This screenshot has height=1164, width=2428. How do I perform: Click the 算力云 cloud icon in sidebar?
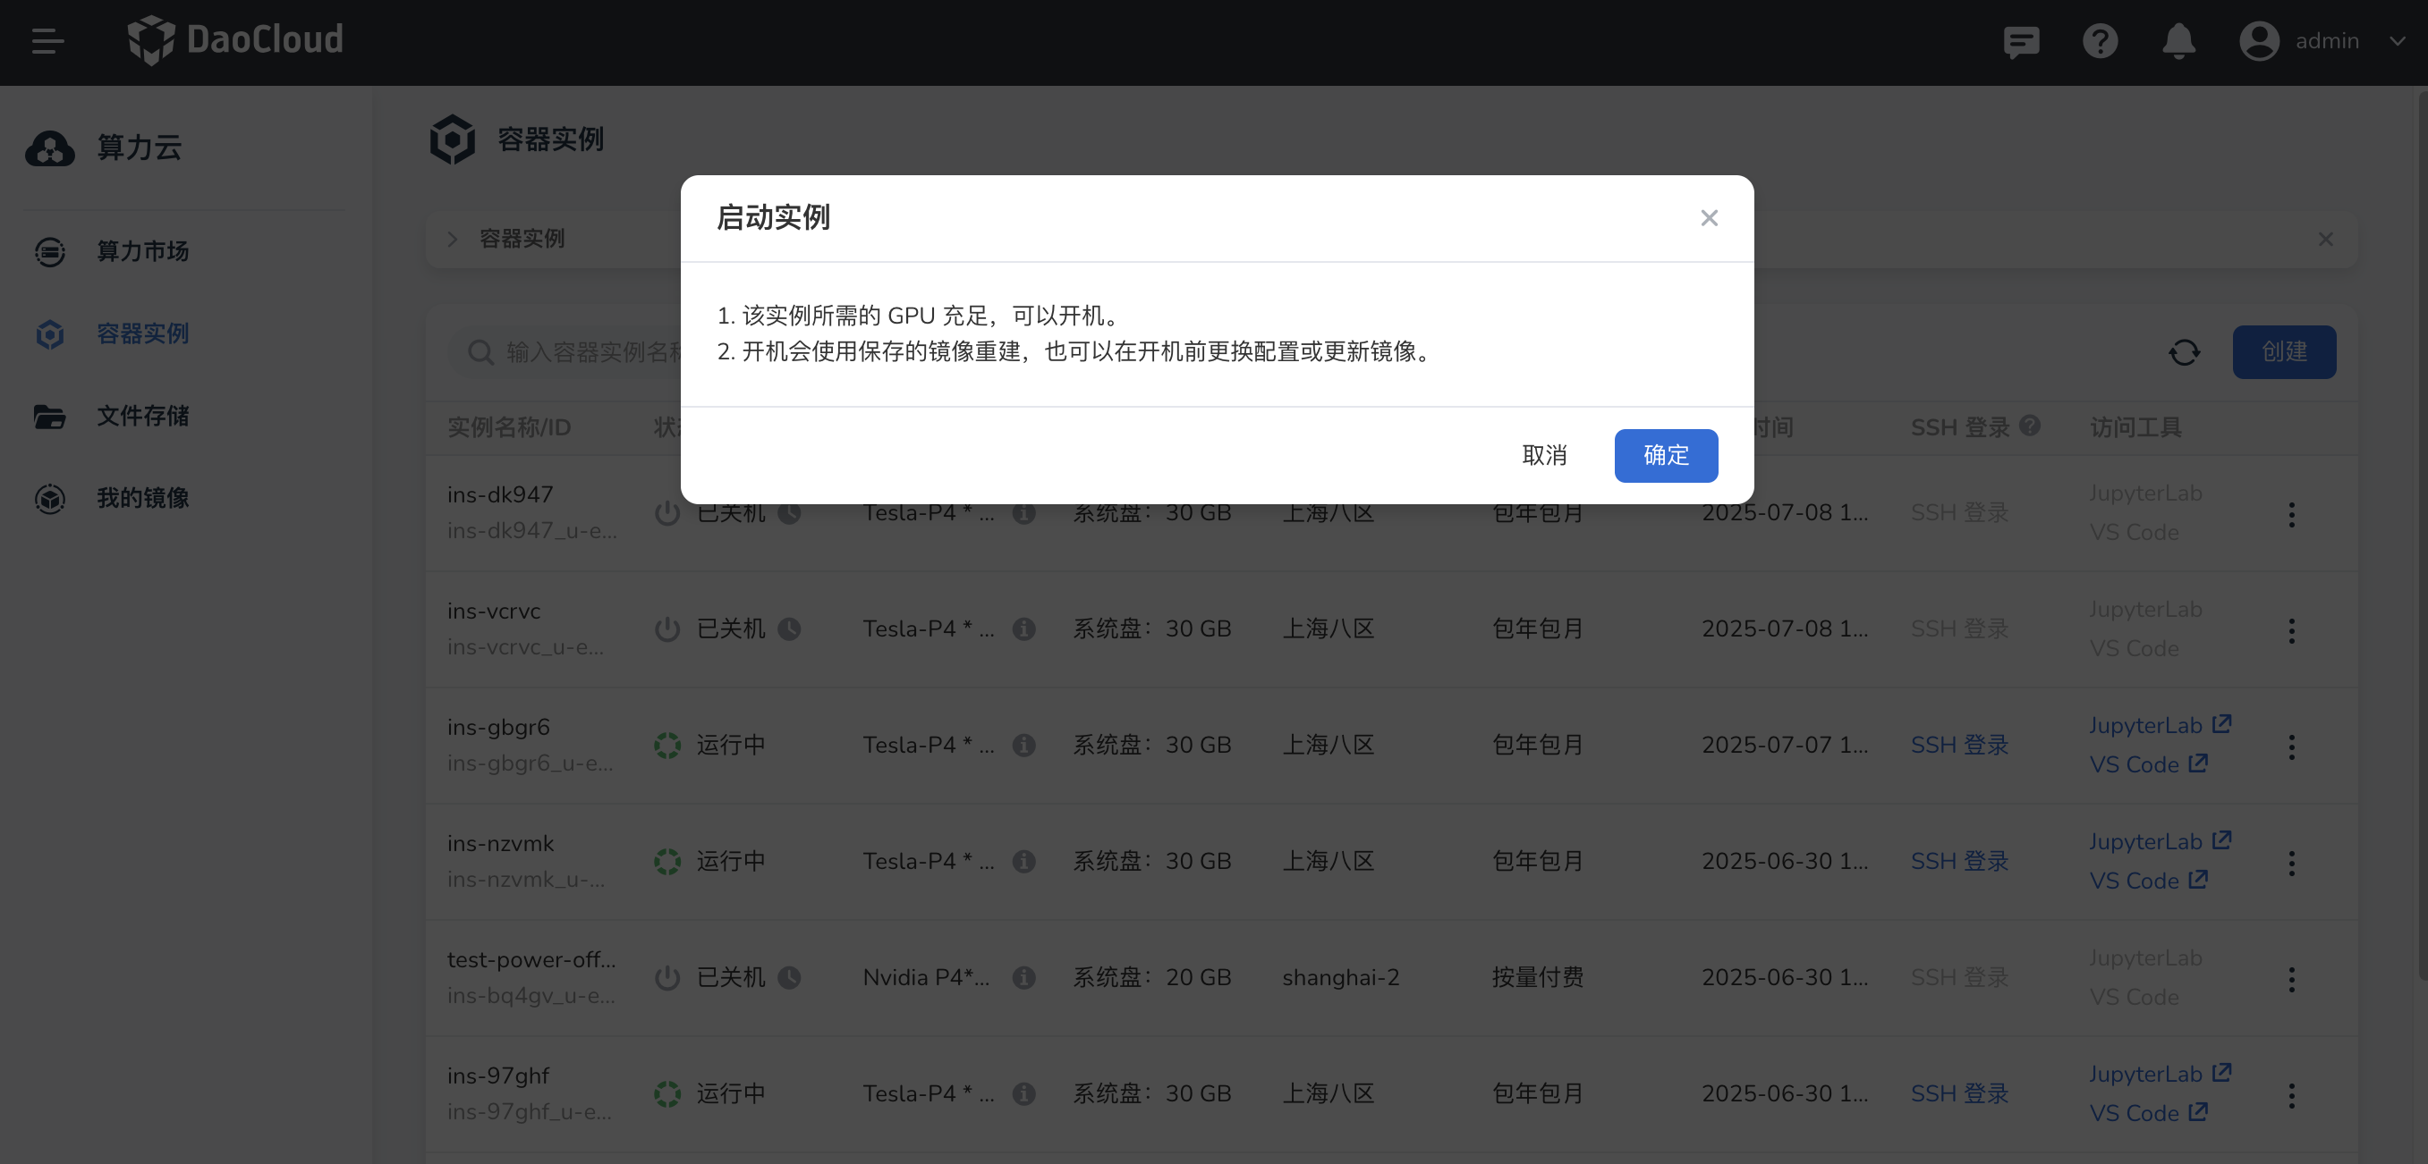point(49,148)
